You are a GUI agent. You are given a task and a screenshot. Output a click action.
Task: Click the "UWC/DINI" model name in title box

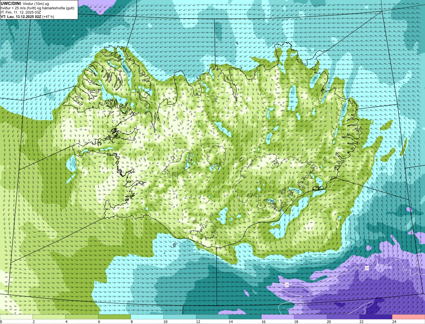[x=11, y=3]
